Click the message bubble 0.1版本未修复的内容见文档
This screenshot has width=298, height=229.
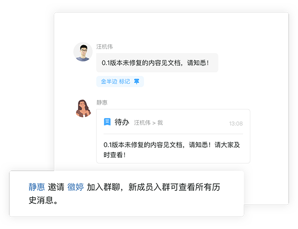pyautogui.click(x=157, y=62)
